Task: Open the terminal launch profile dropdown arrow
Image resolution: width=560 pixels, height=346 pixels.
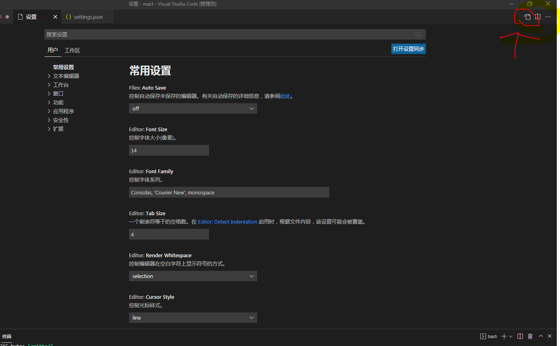Action: (511, 336)
